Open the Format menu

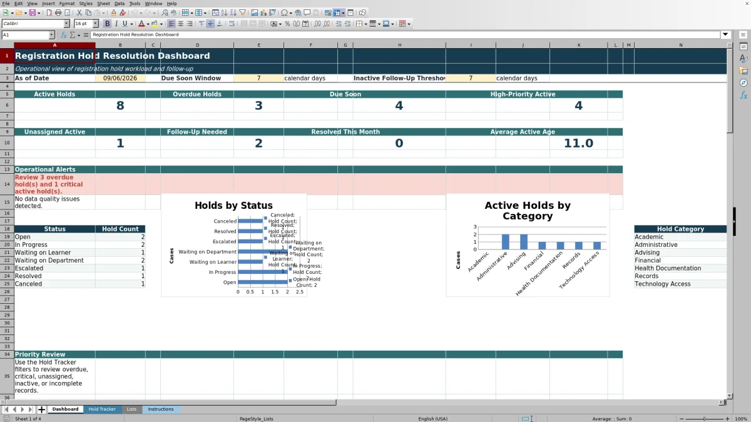pyautogui.click(x=67, y=4)
